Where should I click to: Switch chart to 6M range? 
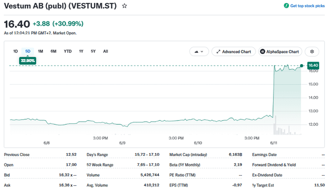53,51
